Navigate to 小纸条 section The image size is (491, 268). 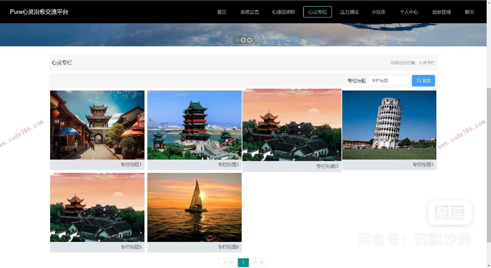pyautogui.click(x=378, y=12)
